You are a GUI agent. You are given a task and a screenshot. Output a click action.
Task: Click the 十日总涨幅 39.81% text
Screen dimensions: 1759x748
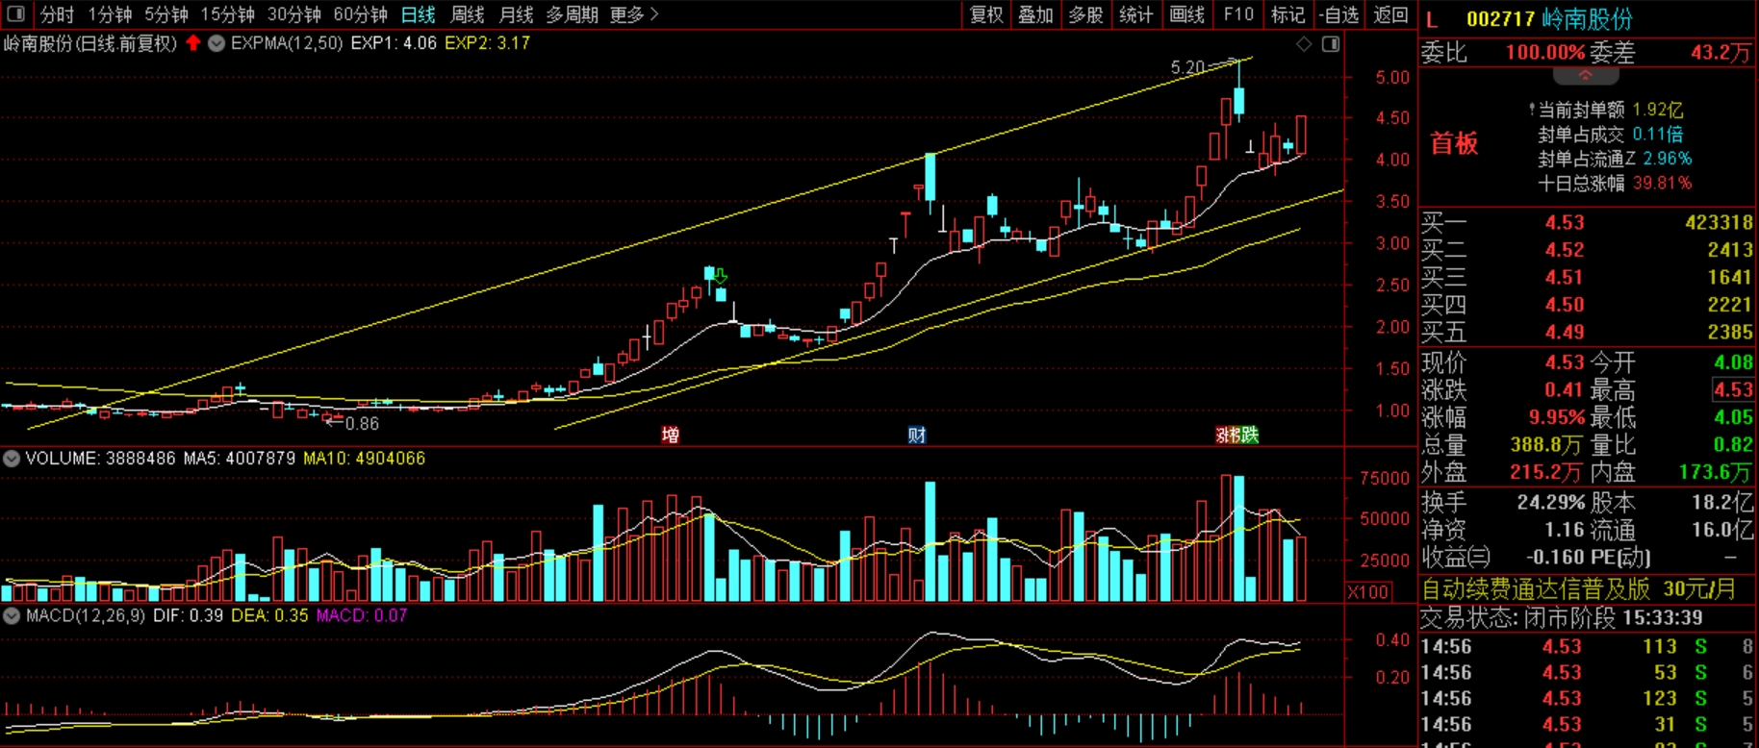click(x=1614, y=183)
